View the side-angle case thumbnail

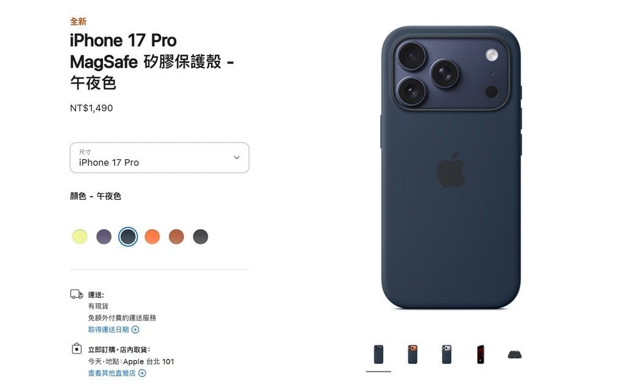pyautogui.click(x=481, y=354)
